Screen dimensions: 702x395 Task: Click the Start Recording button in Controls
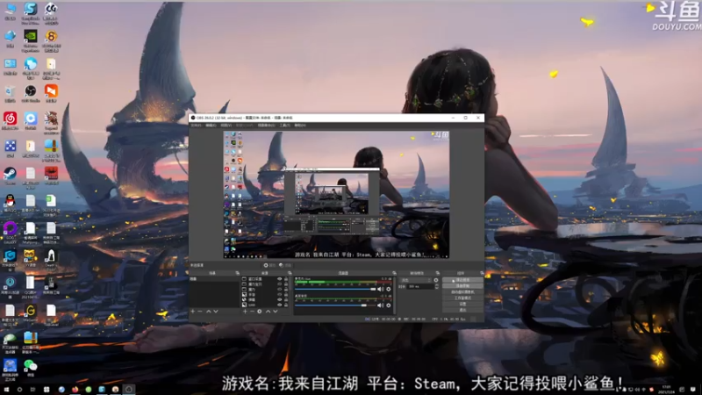[462, 286]
